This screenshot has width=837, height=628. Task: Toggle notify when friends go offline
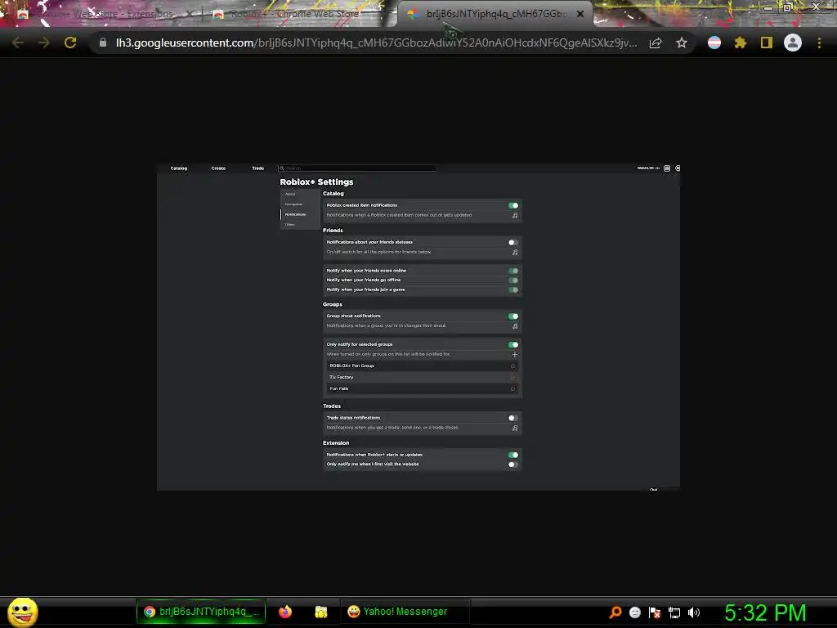click(513, 280)
